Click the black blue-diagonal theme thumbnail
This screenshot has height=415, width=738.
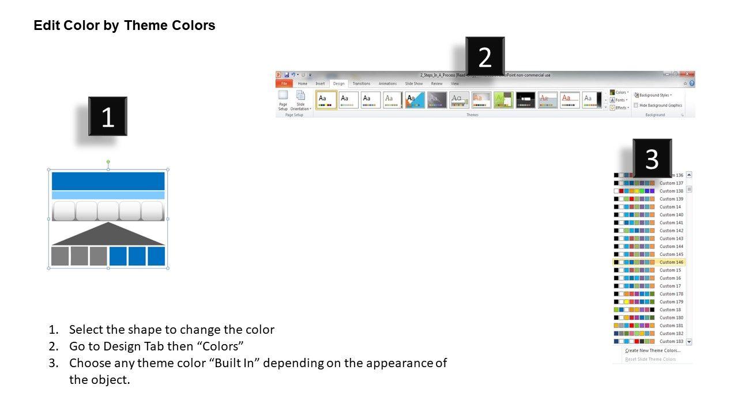point(415,100)
